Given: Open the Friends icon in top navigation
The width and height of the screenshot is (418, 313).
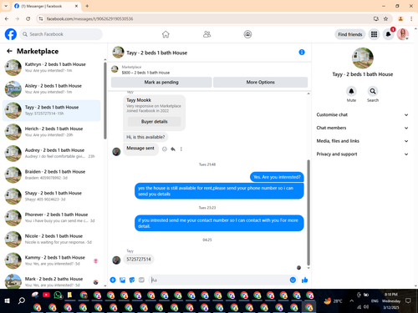Looking at the screenshot, I should [x=206, y=34].
